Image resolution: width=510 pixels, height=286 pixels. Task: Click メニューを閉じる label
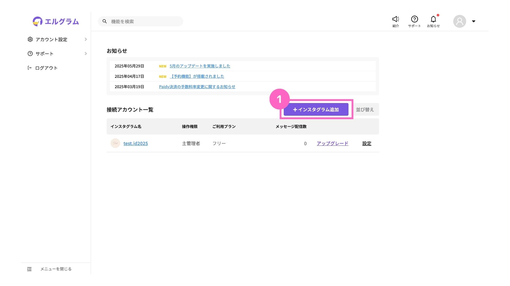(x=56, y=269)
